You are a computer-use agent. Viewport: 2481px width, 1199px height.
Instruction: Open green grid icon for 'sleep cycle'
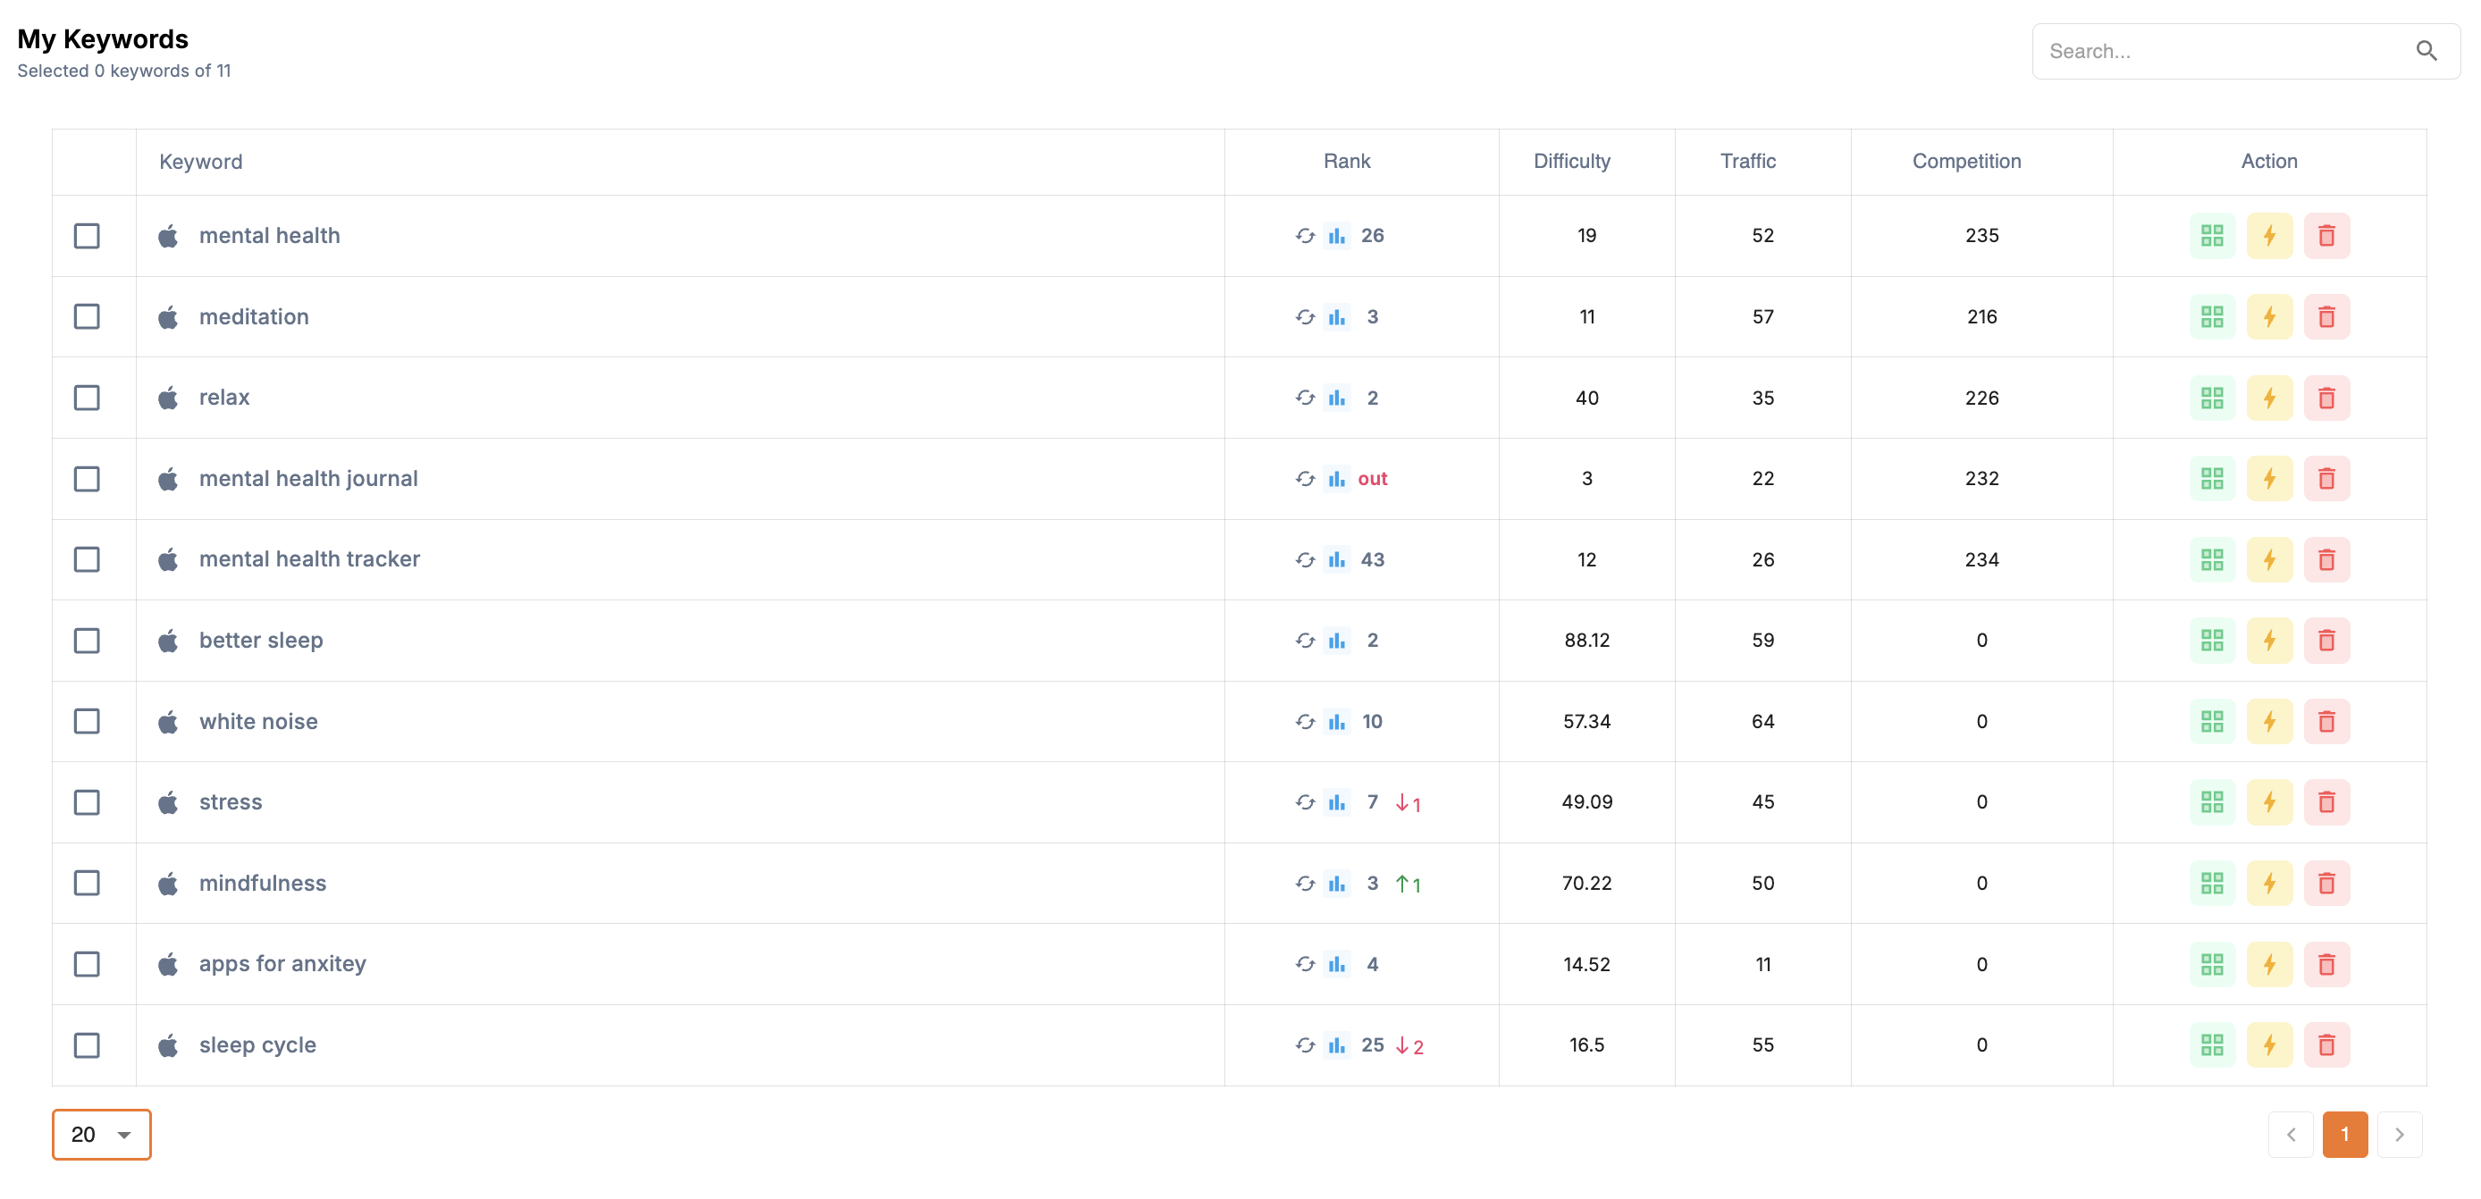tap(2211, 1045)
